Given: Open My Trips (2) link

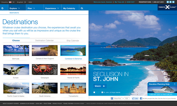Looking at the screenshot, I should [x=119, y=2].
